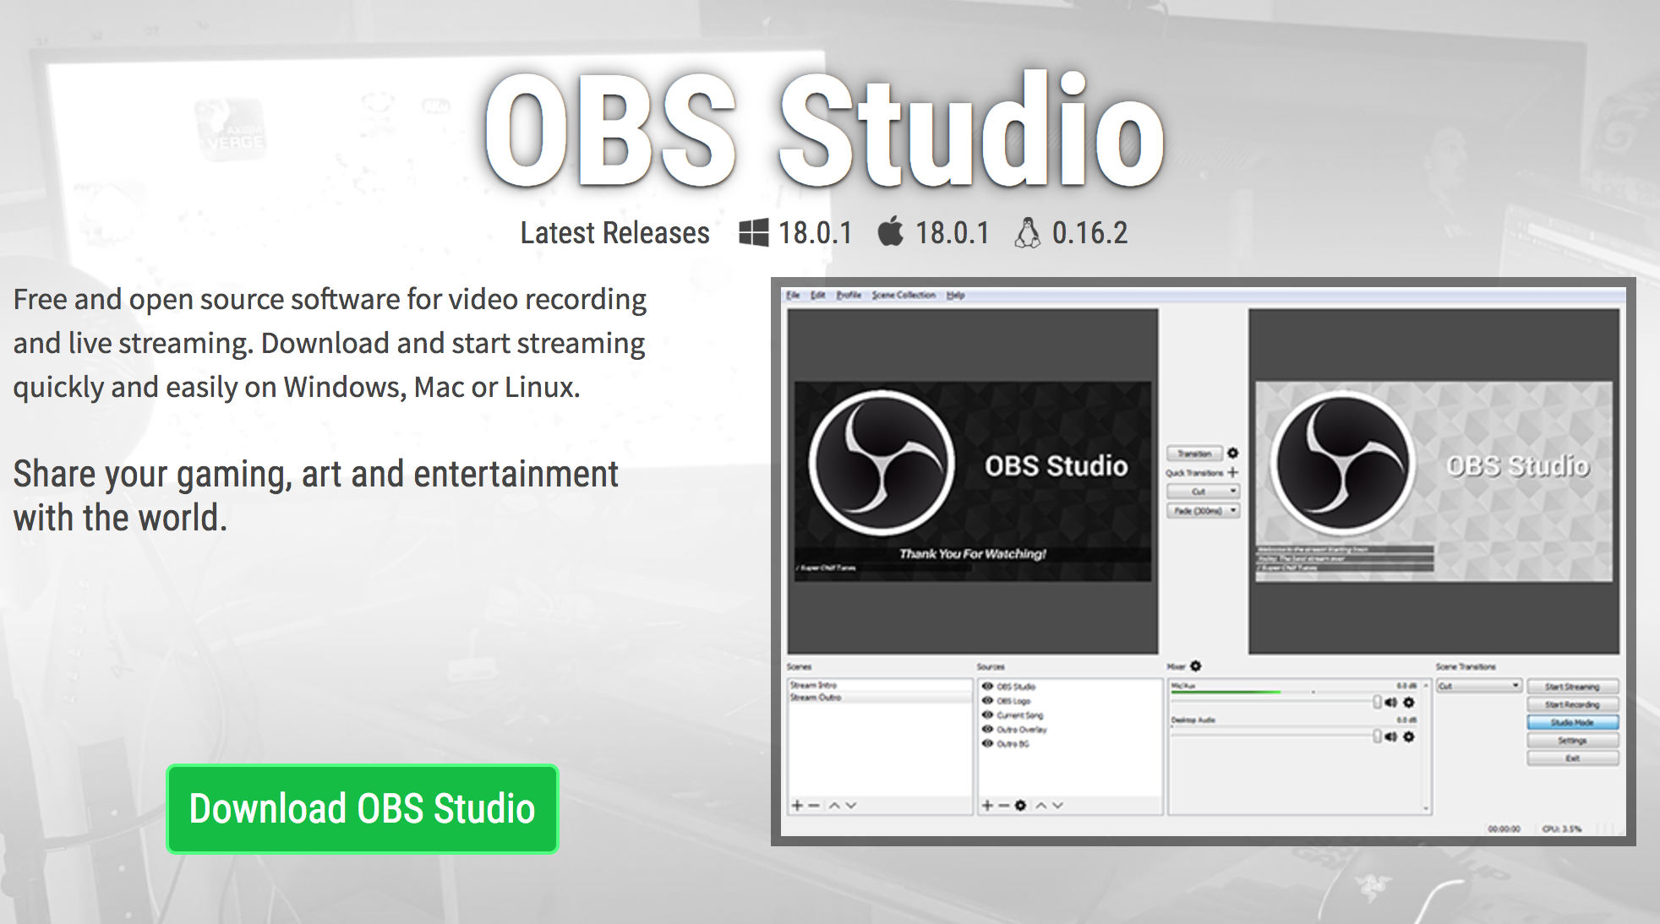Open the transition properties gear next to Transition

point(1232,453)
